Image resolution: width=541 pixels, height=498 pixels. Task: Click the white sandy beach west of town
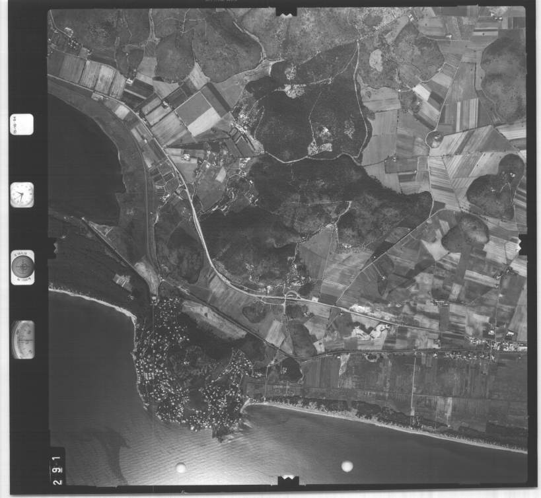92,301
